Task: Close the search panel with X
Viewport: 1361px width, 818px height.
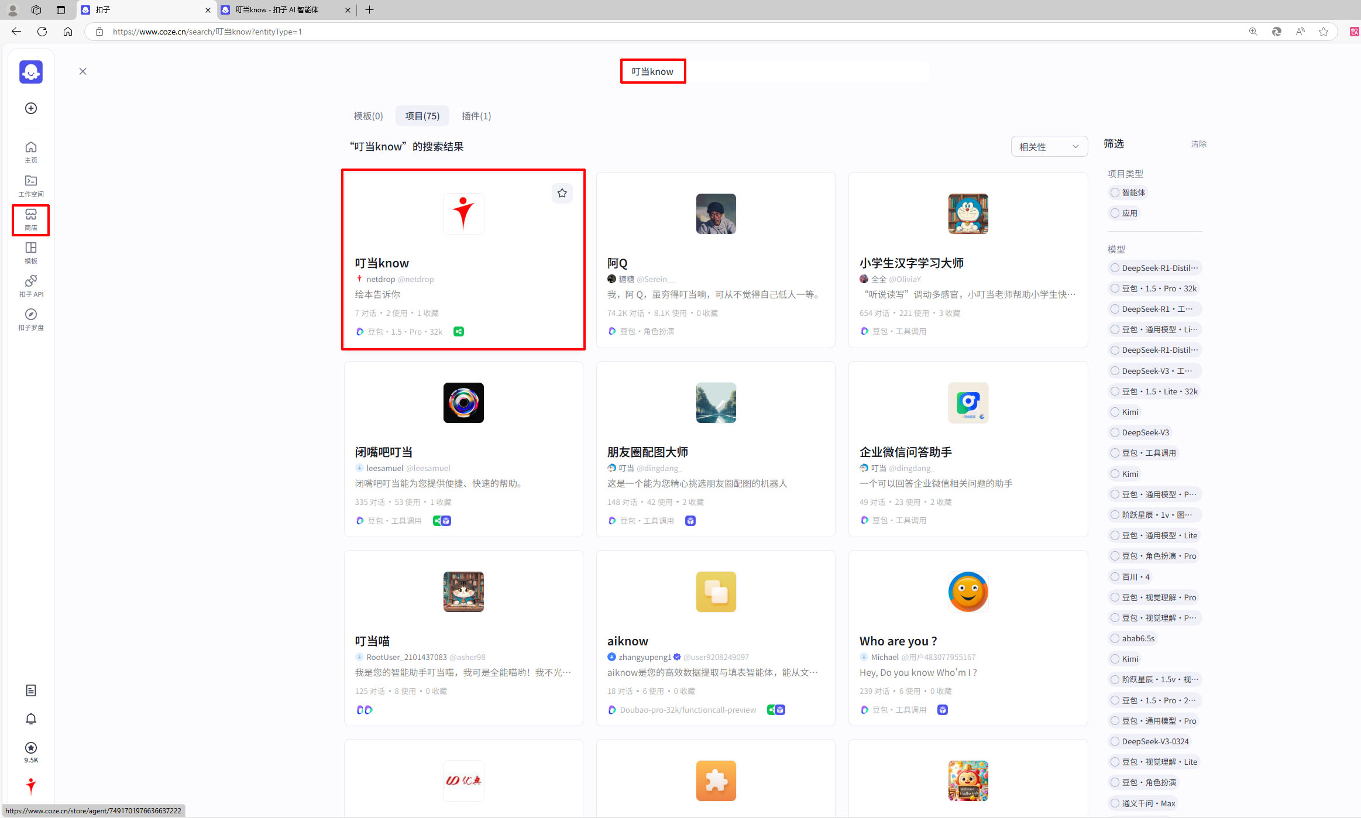Action: pyautogui.click(x=83, y=71)
